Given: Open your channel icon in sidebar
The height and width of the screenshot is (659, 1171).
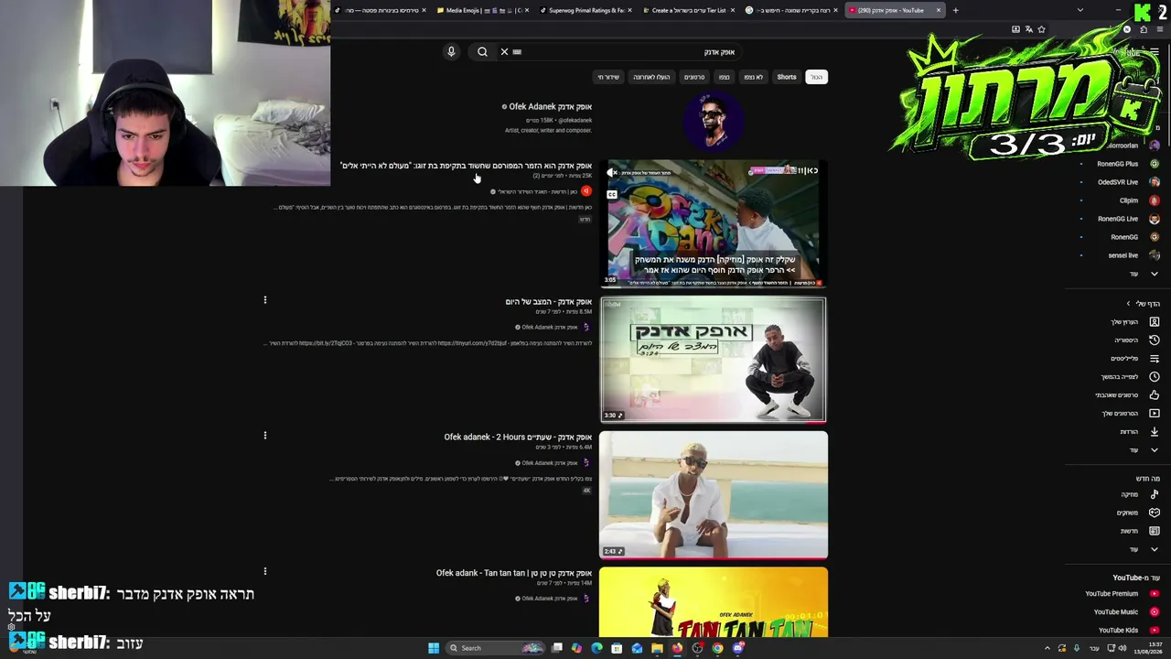Looking at the screenshot, I should pos(1155,322).
